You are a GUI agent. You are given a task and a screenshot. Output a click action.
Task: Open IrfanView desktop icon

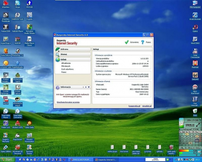click(6, 4)
